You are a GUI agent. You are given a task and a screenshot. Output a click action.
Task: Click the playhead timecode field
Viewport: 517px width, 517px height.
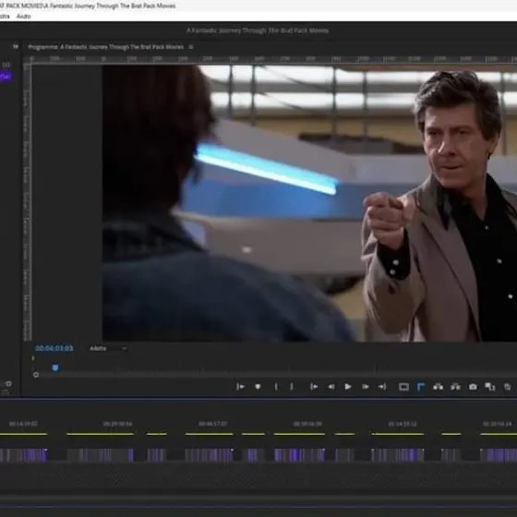pos(54,348)
